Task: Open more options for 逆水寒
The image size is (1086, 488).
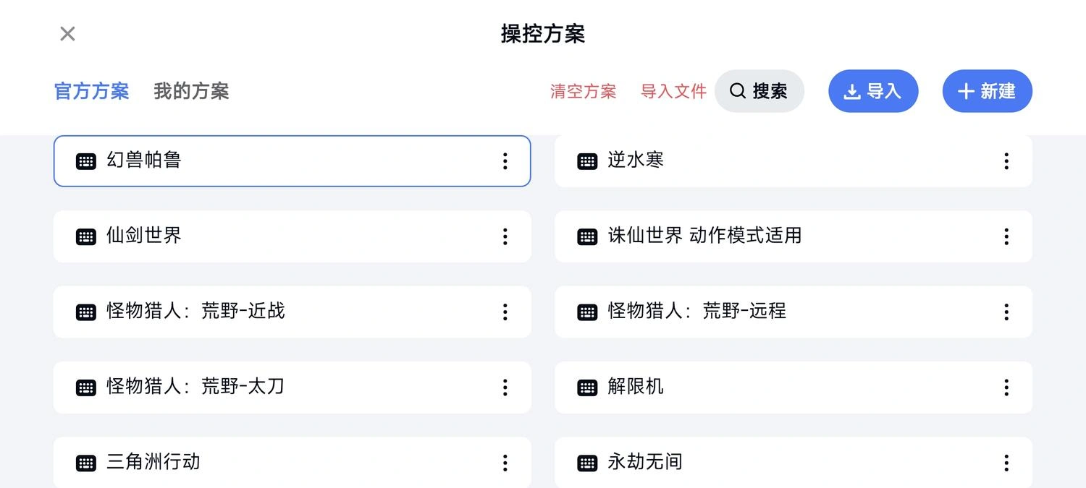Action: (1006, 161)
